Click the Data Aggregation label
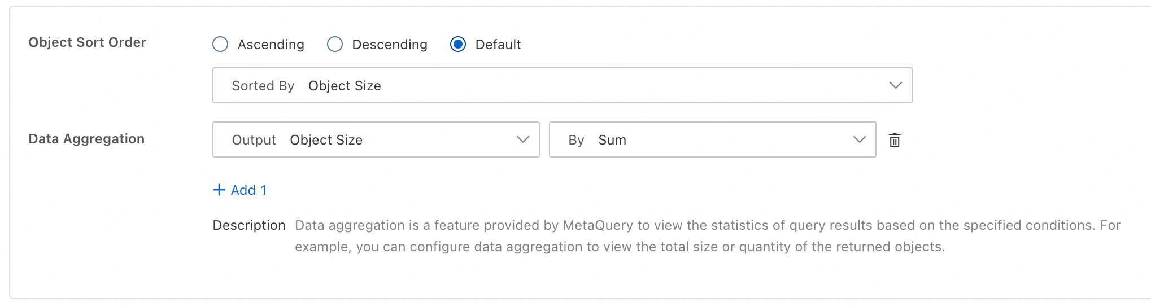Viewport: 1151px width, 306px height. point(86,139)
